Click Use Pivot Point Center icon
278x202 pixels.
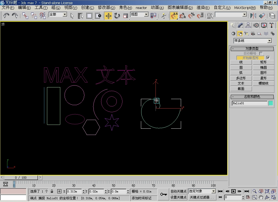153,15
